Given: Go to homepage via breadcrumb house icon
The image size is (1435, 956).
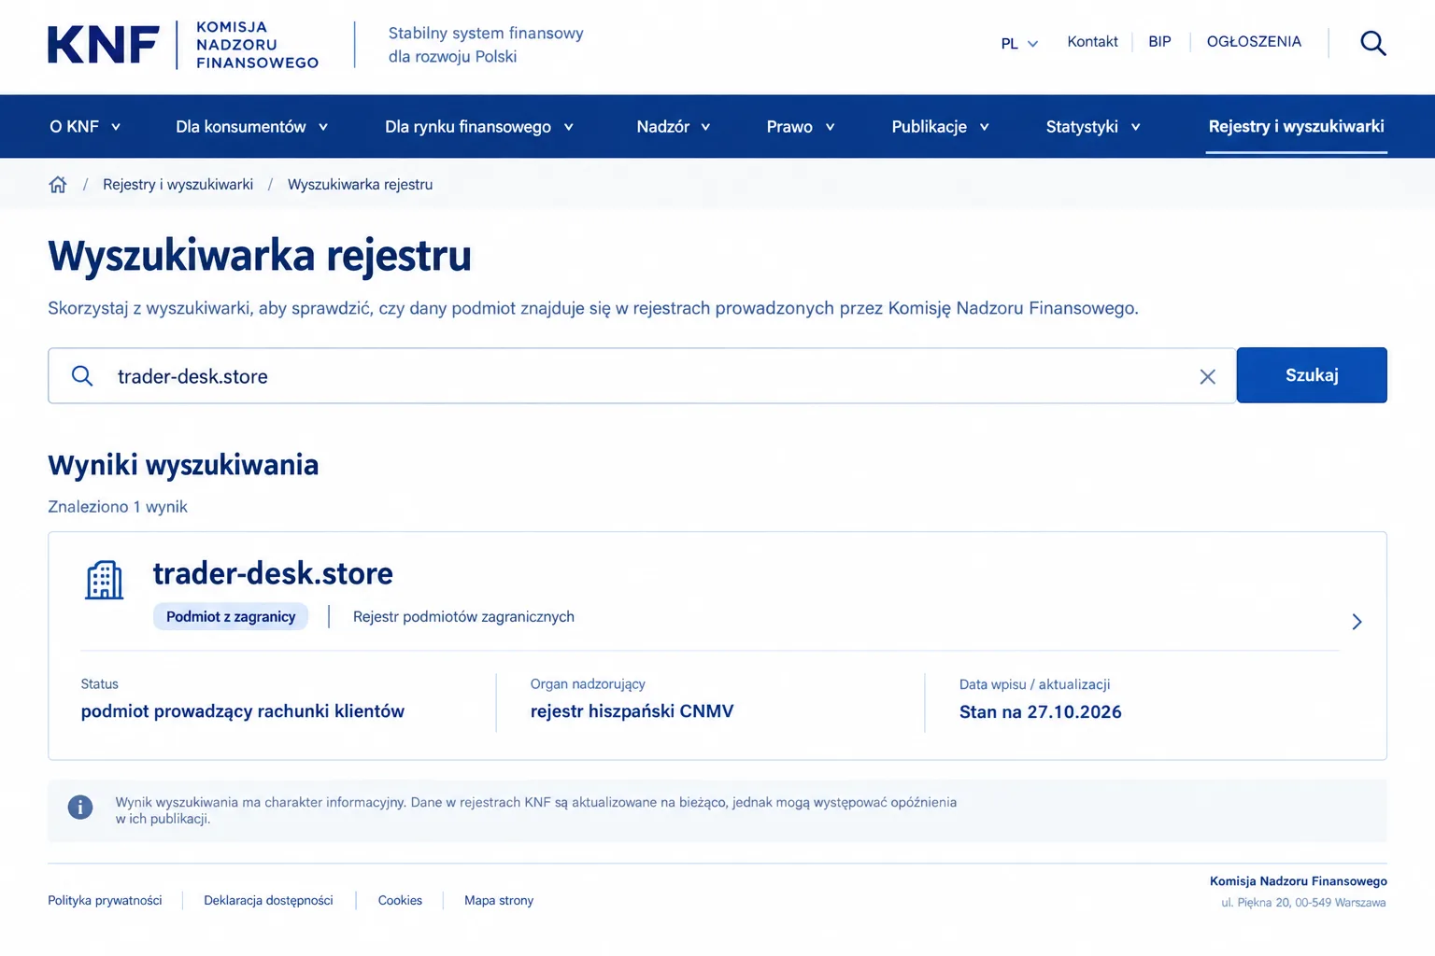Looking at the screenshot, I should coord(58,185).
